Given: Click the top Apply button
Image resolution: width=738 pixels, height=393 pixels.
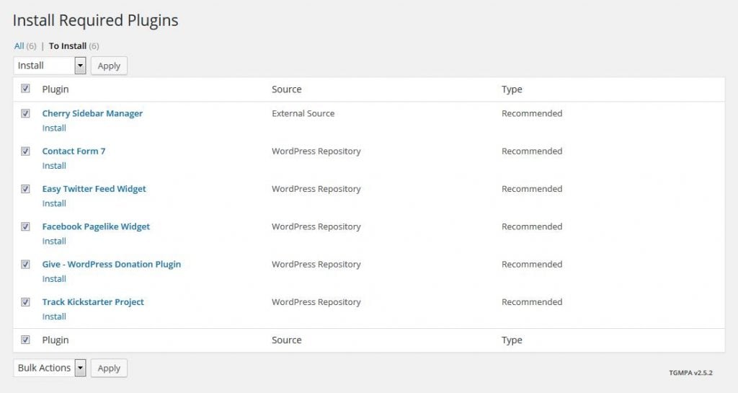Looking at the screenshot, I should click(109, 66).
